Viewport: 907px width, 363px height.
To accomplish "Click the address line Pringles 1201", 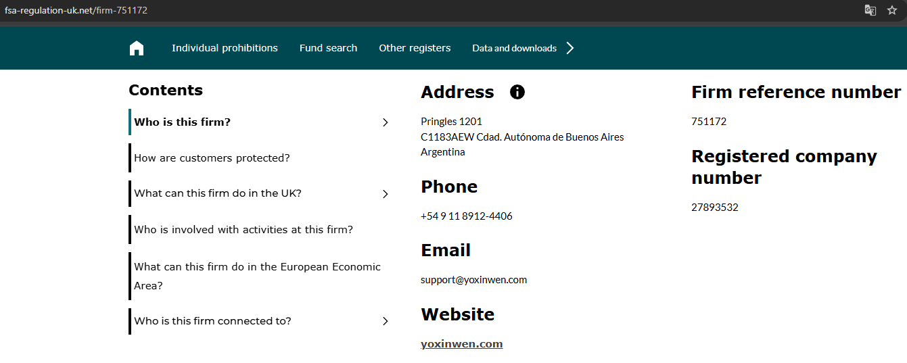I will pyautogui.click(x=451, y=122).
